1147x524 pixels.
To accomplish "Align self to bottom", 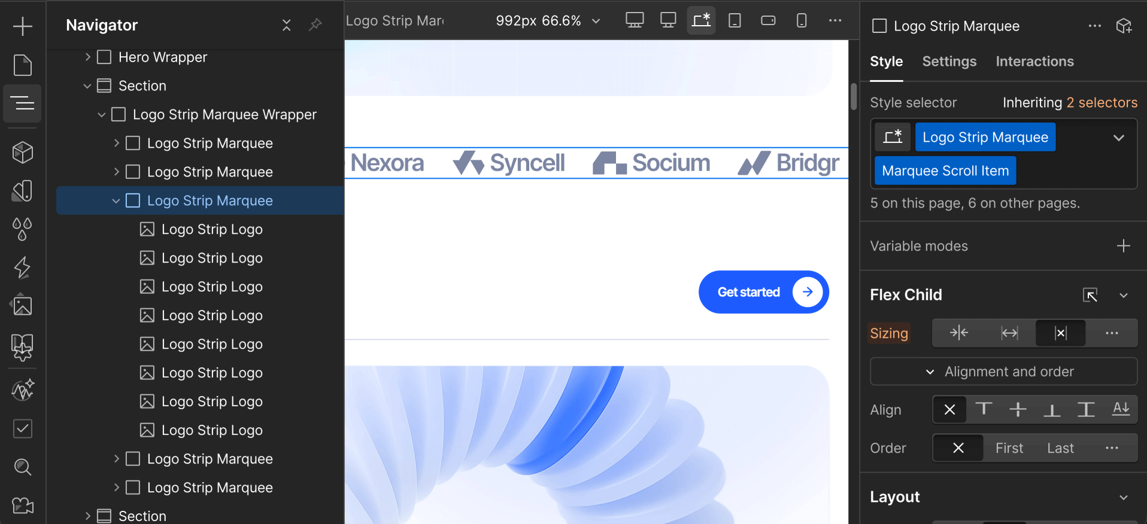I will 1052,410.
